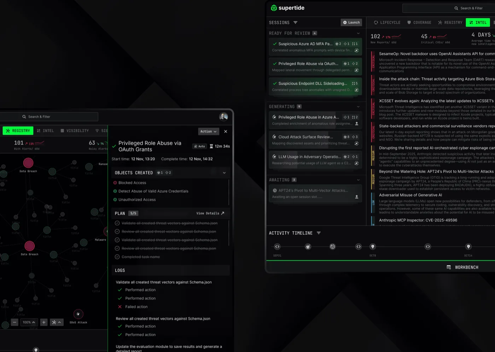
Task: Toggle the second struck-through Review plan step check
Action: [x=117, y=248]
